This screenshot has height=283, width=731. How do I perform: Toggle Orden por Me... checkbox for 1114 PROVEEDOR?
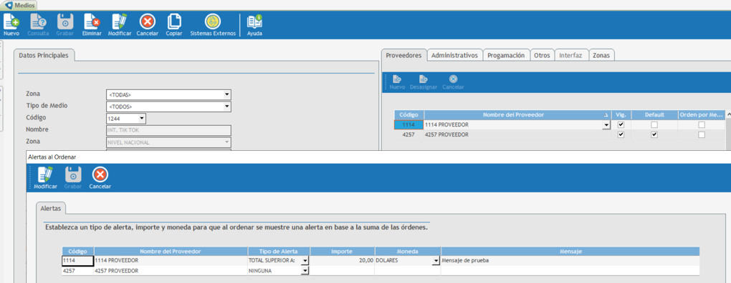click(x=702, y=125)
